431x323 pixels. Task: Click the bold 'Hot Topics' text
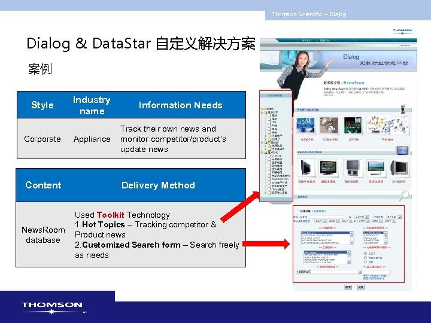[x=104, y=225]
